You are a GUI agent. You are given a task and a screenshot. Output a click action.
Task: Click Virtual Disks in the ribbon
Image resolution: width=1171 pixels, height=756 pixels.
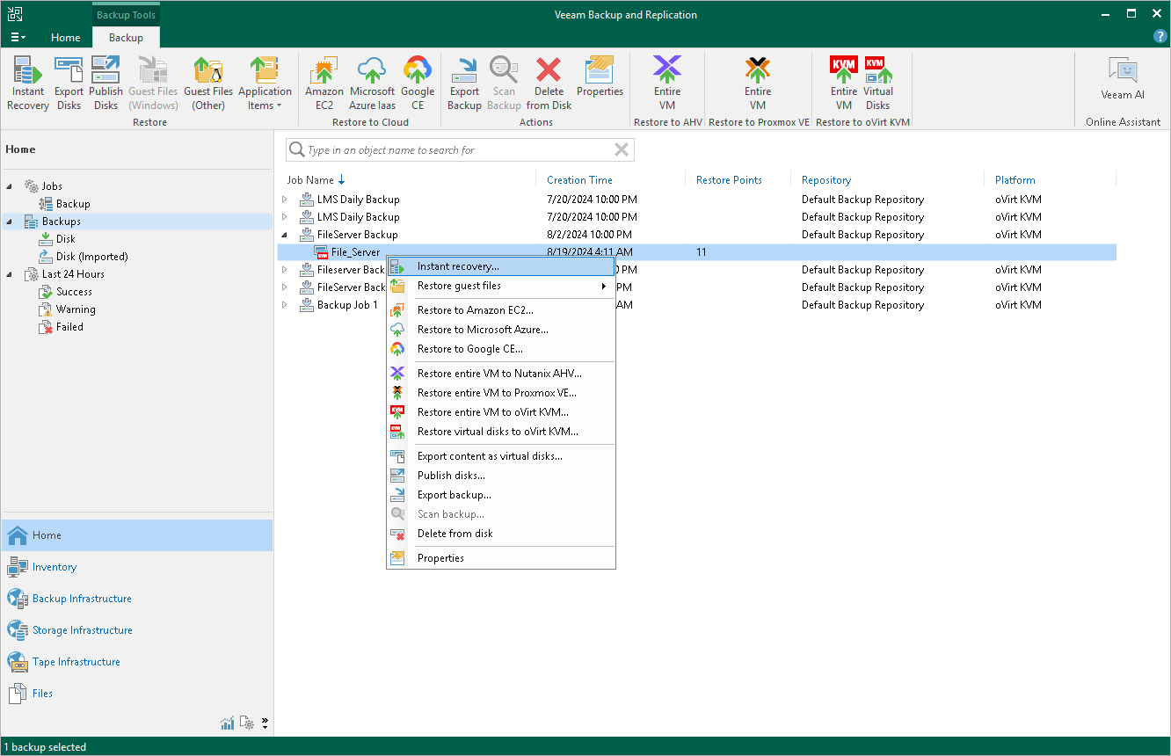tap(877, 84)
